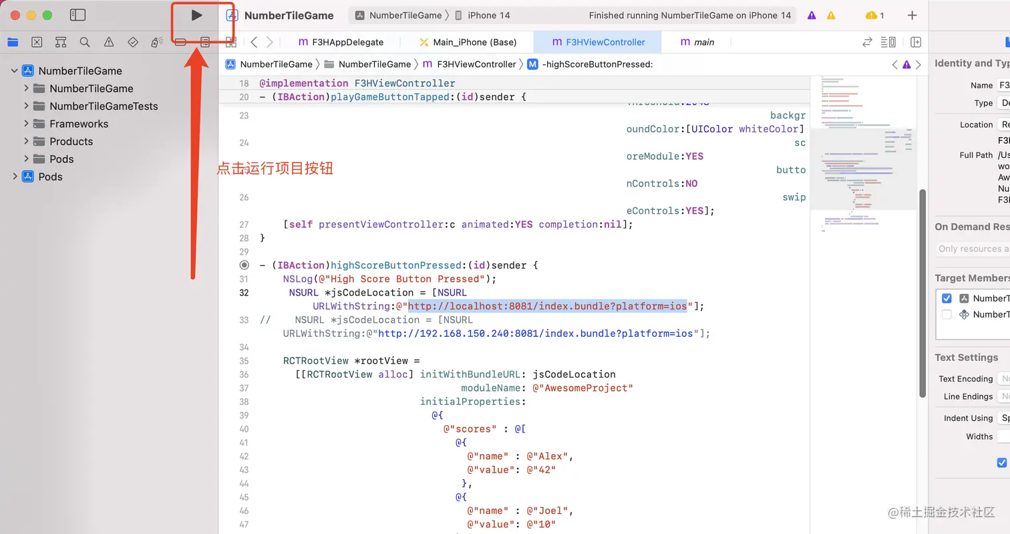Click the purple issue icon in jump bar
This screenshot has height=534, width=1010.
(x=906, y=65)
